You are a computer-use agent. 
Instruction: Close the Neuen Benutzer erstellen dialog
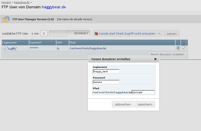pos(155,59)
